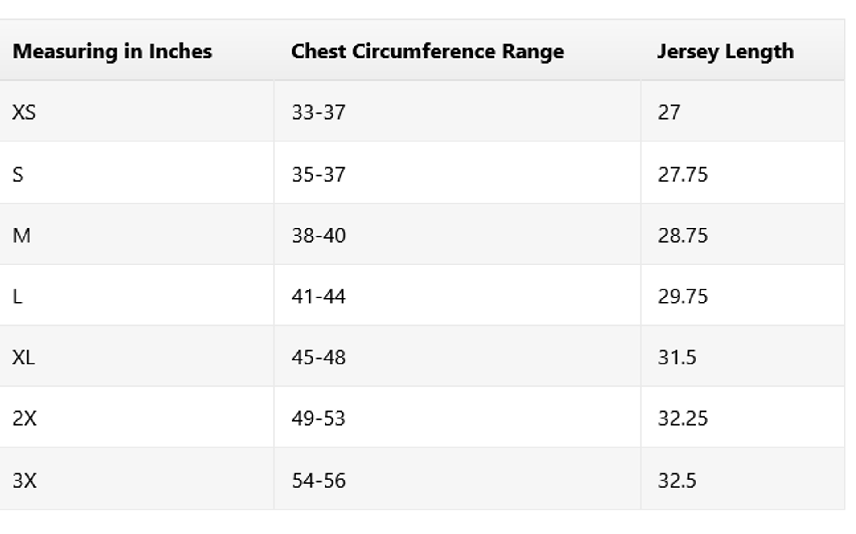Click the 45-48 chest range value

click(x=319, y=357)
